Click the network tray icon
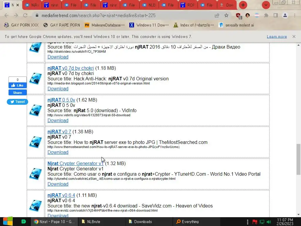 point(262,222)
